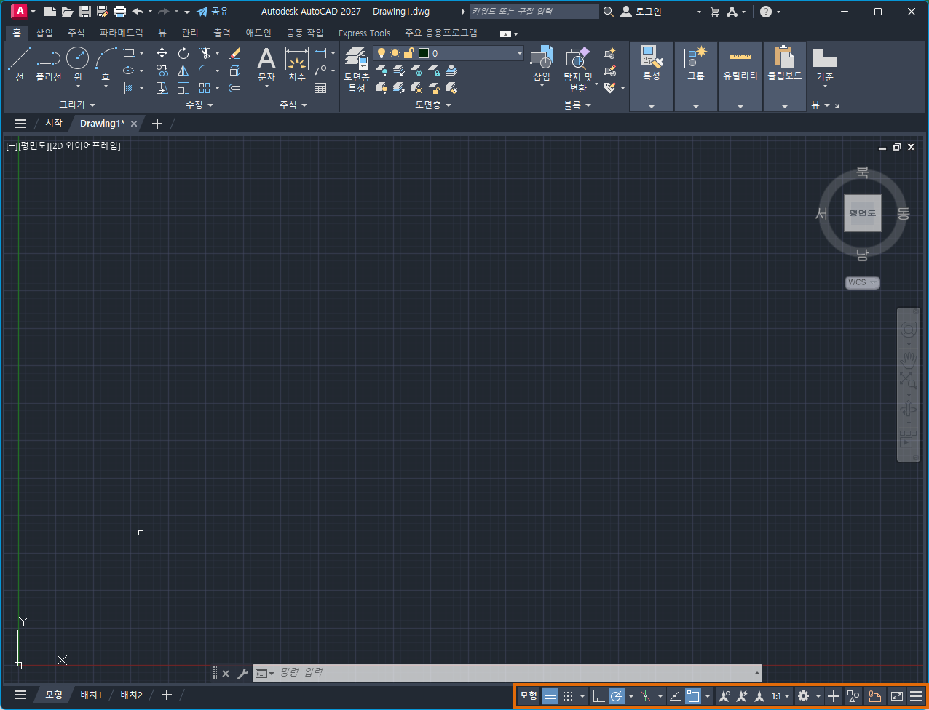Open the 삽입 ribbon tab
929x710 pixels.
coord(44,33)
